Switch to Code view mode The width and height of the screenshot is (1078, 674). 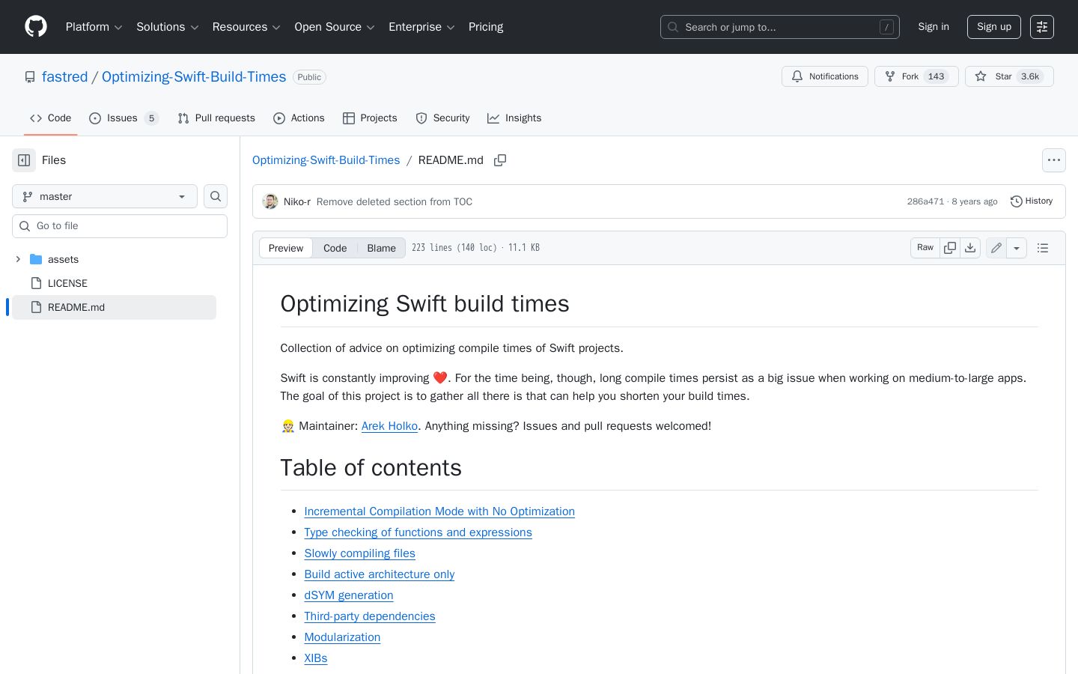(x=335, y=248)
